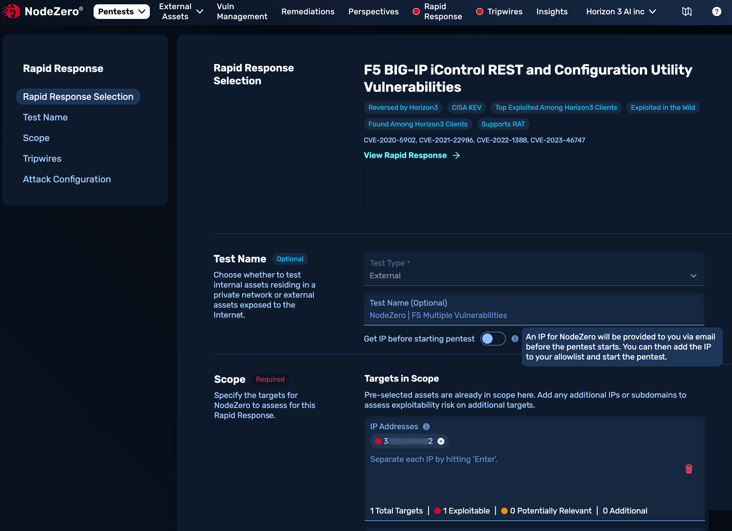Jump to Attack Configuration in sidebar
Viewport: 732px width, 531px height.
67,179
